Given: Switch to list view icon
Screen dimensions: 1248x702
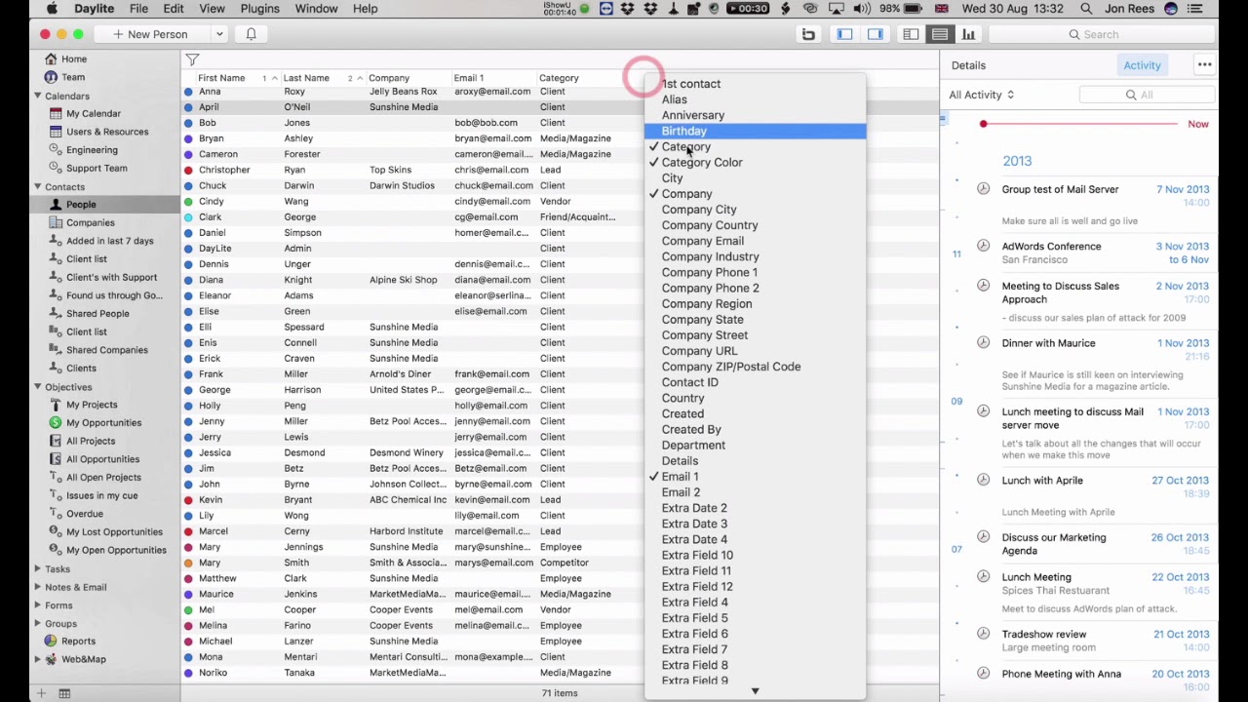Looking at the screenshot, I should coord(939,34).
